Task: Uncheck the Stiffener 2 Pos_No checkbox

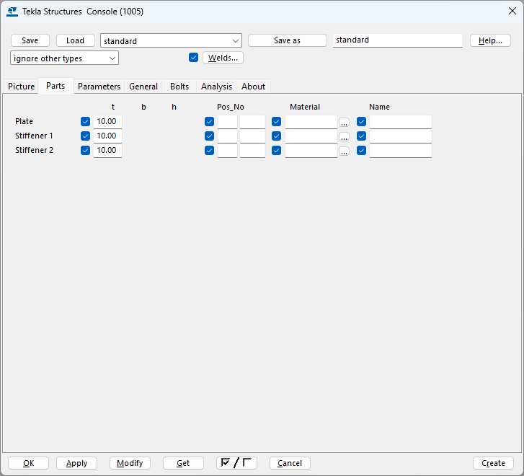Action: tap(209, 150)
